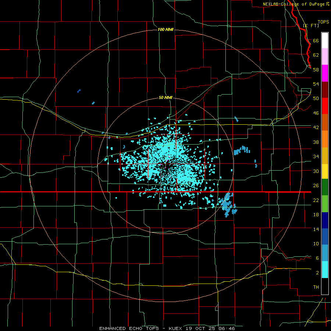Click the 18 legend value
The width and height of the screenshot is (331, 331).
click(316, 214)
